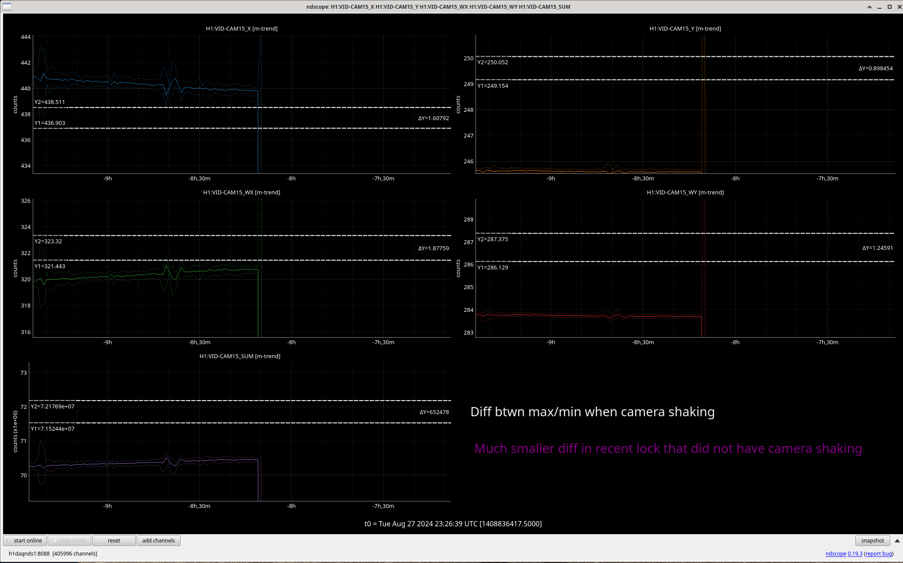The image size is (903, 563).
Task: Expand the panel with the triangle beside snapshot
Action: (897, 541)
